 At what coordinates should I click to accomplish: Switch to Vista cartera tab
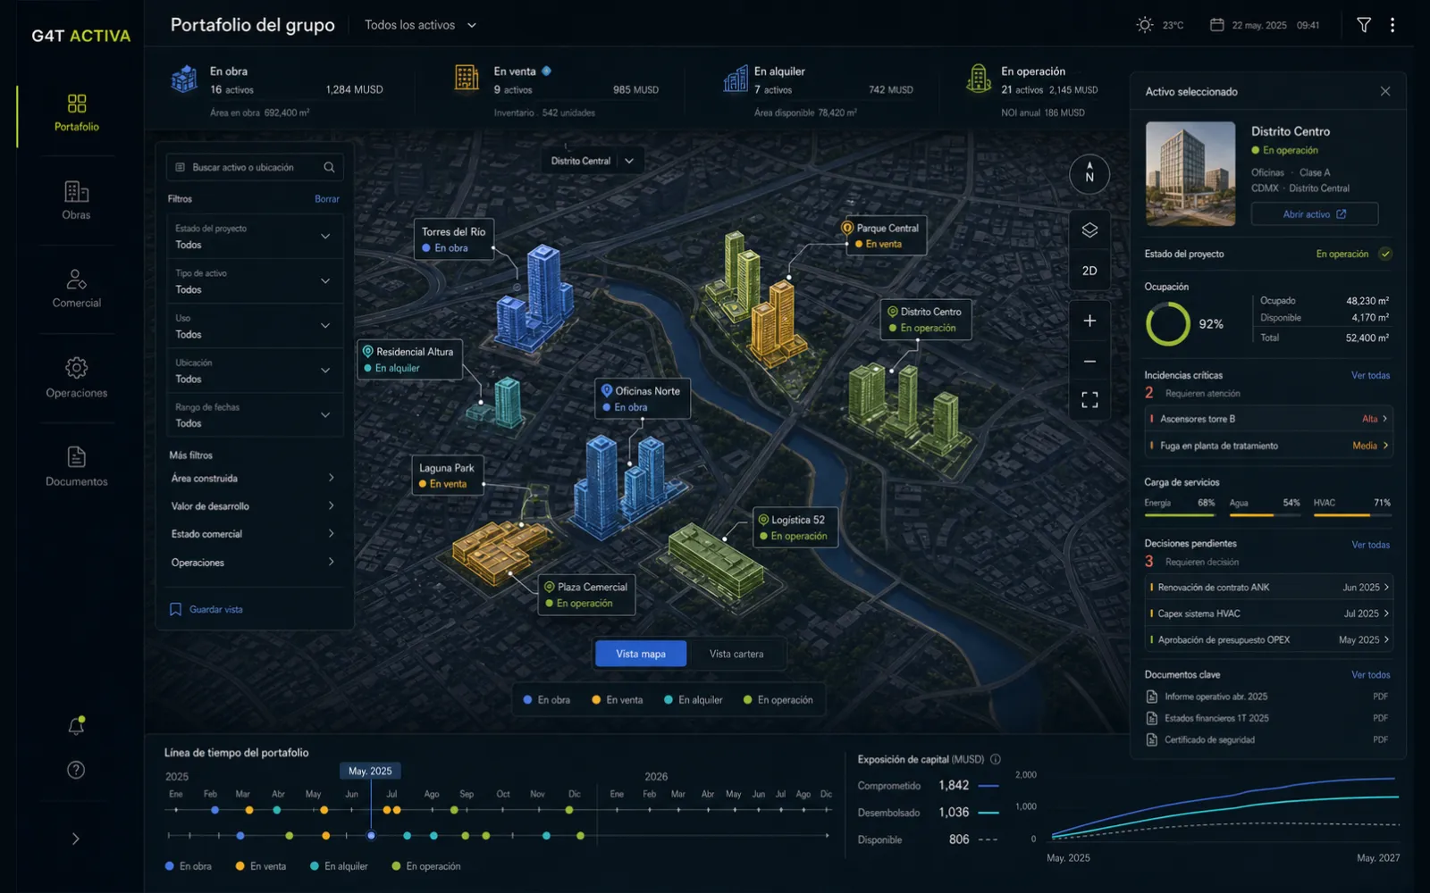tap(736, 654)
